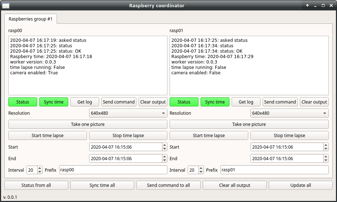The image size is (337, 202).
Task: Stop time lapse on rasp00
Action: pos(128,135)
